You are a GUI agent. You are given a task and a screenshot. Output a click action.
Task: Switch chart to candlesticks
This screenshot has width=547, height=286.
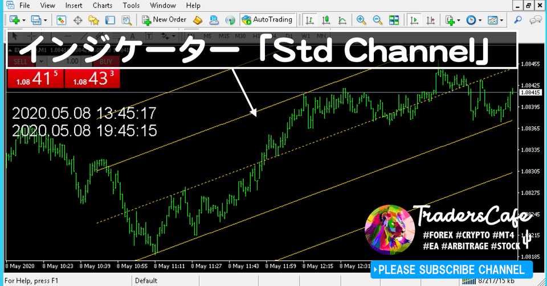click(326, 20)
